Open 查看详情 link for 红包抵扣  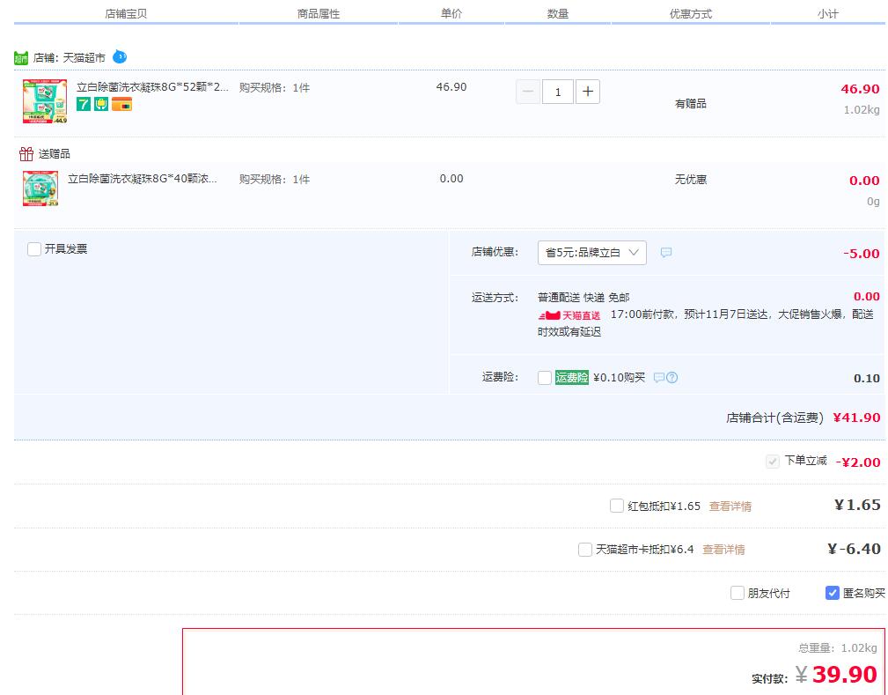pos(730,506)
